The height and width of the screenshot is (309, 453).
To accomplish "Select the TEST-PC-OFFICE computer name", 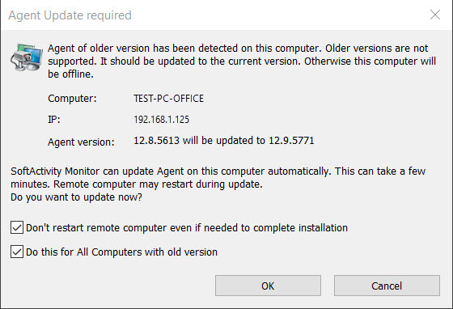I will [169, 99].
